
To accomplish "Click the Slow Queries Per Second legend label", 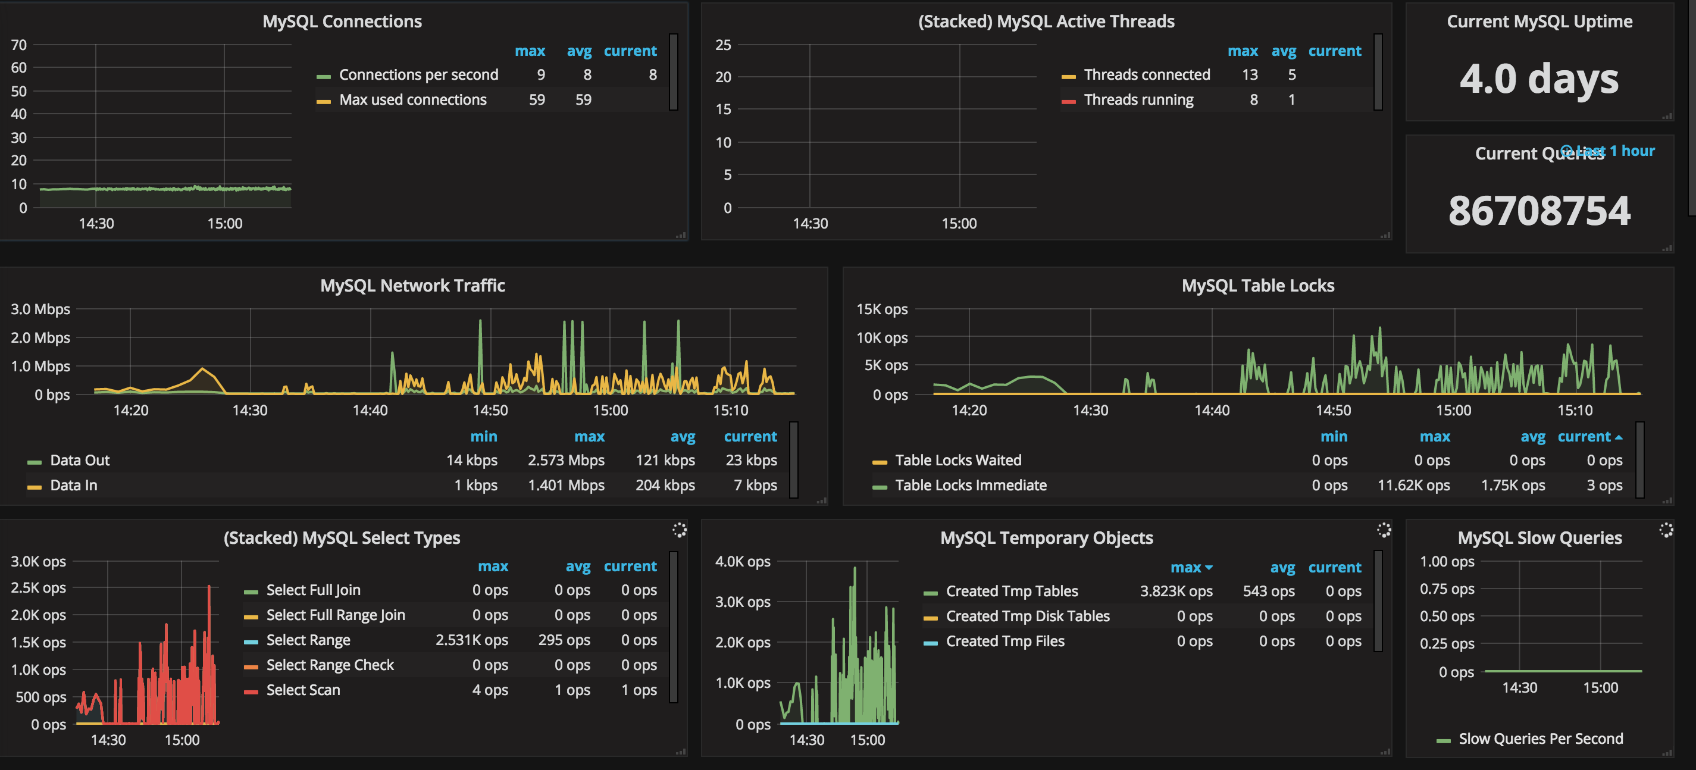I will tap(1541, 739).
